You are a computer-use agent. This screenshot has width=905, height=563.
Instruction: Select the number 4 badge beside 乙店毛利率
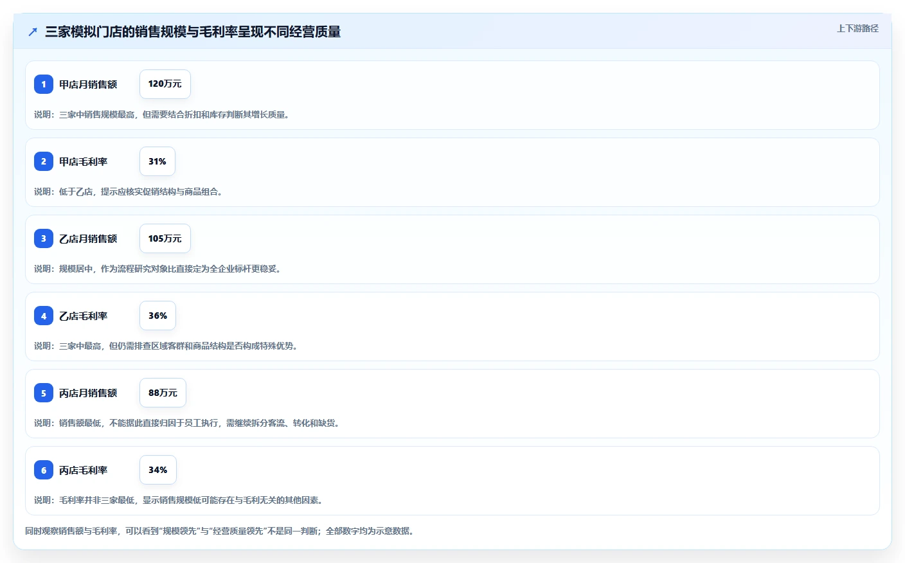pyautogui.click(x=44, y=316)
